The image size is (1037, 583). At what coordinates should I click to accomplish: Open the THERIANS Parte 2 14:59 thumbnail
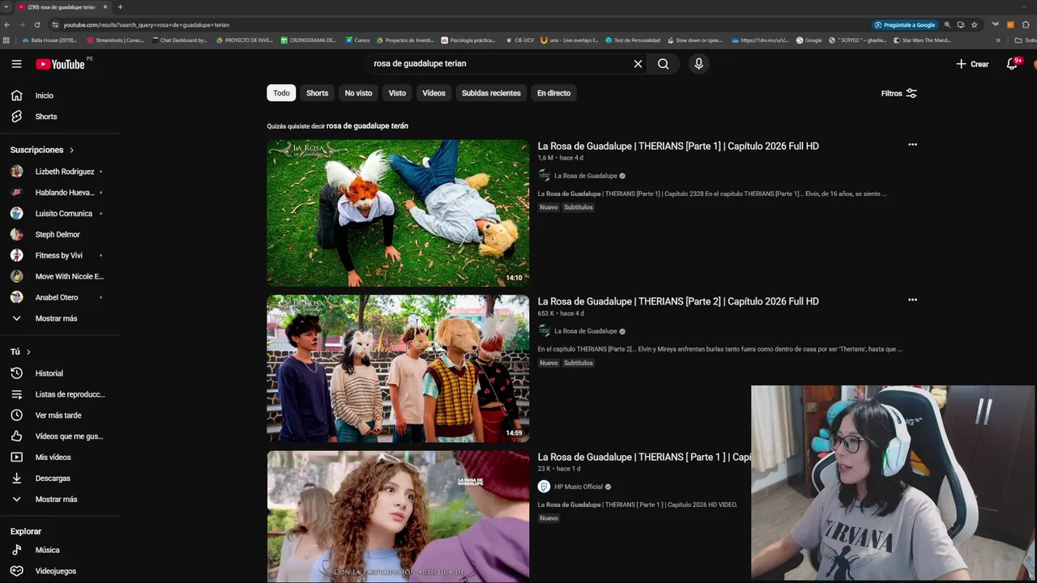click(398, 368)
